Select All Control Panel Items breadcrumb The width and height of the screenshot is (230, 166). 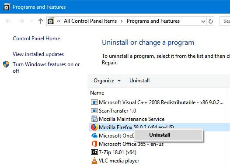pyautogui.click(x=90, y=21)
